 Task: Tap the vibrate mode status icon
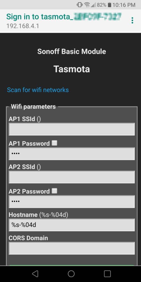(80, 5)
